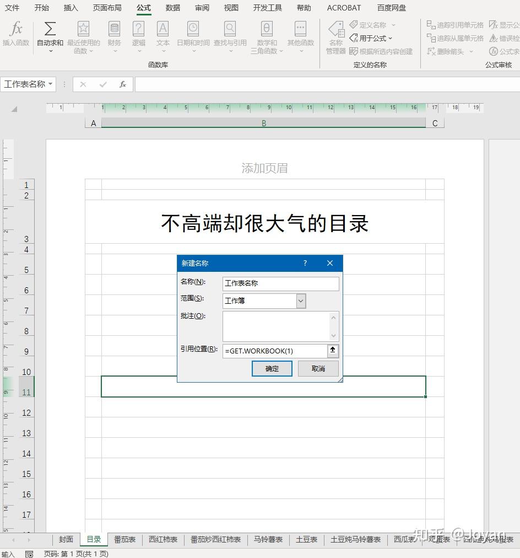Close the 新建名称 dialog
This screenshot has height=558, width=520.
pos(330,263)
